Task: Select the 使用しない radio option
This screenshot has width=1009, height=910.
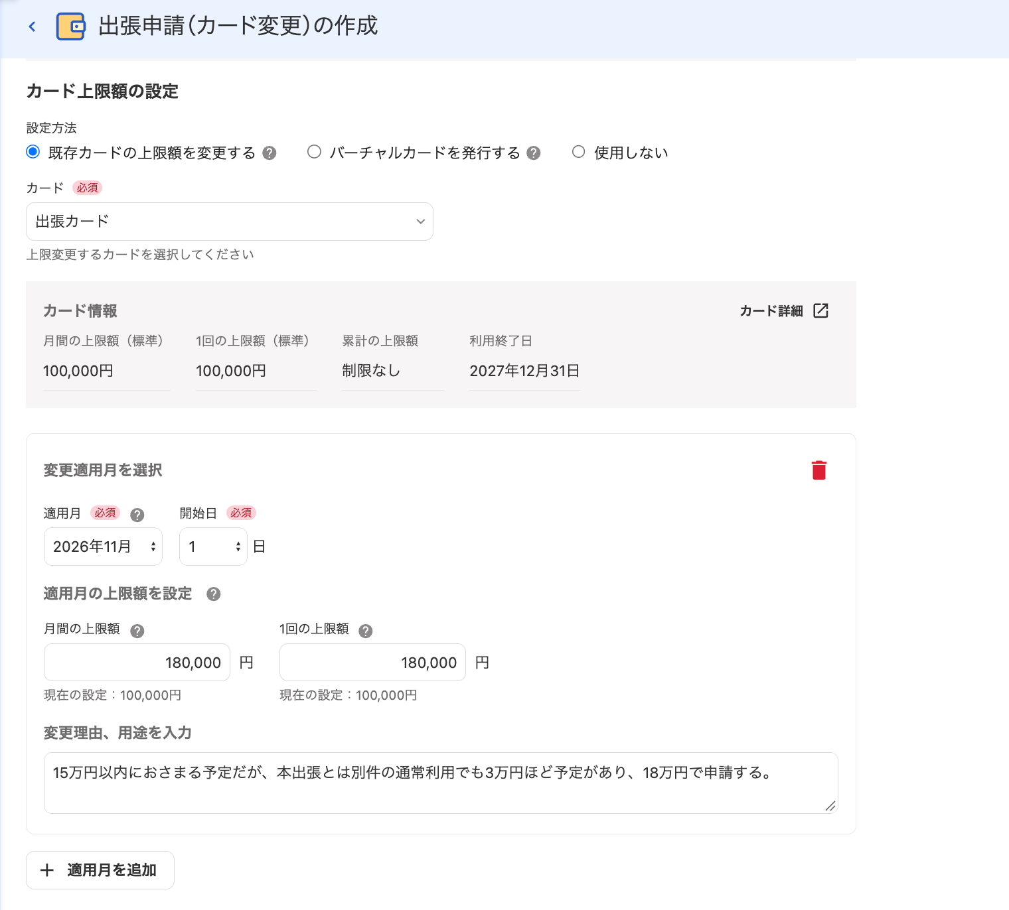Action: point(579,152)
